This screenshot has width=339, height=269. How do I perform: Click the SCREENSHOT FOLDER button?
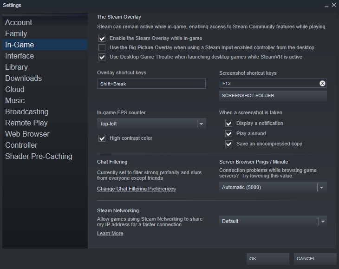[273, 96]
